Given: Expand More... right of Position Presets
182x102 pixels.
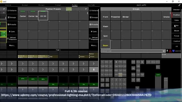Looking at the screenshot, I should [x=94, y=45].
